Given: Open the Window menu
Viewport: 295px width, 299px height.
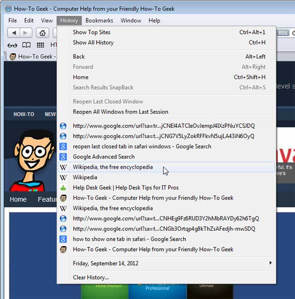Looking at the screenshot, I should (x=131, y=20).
